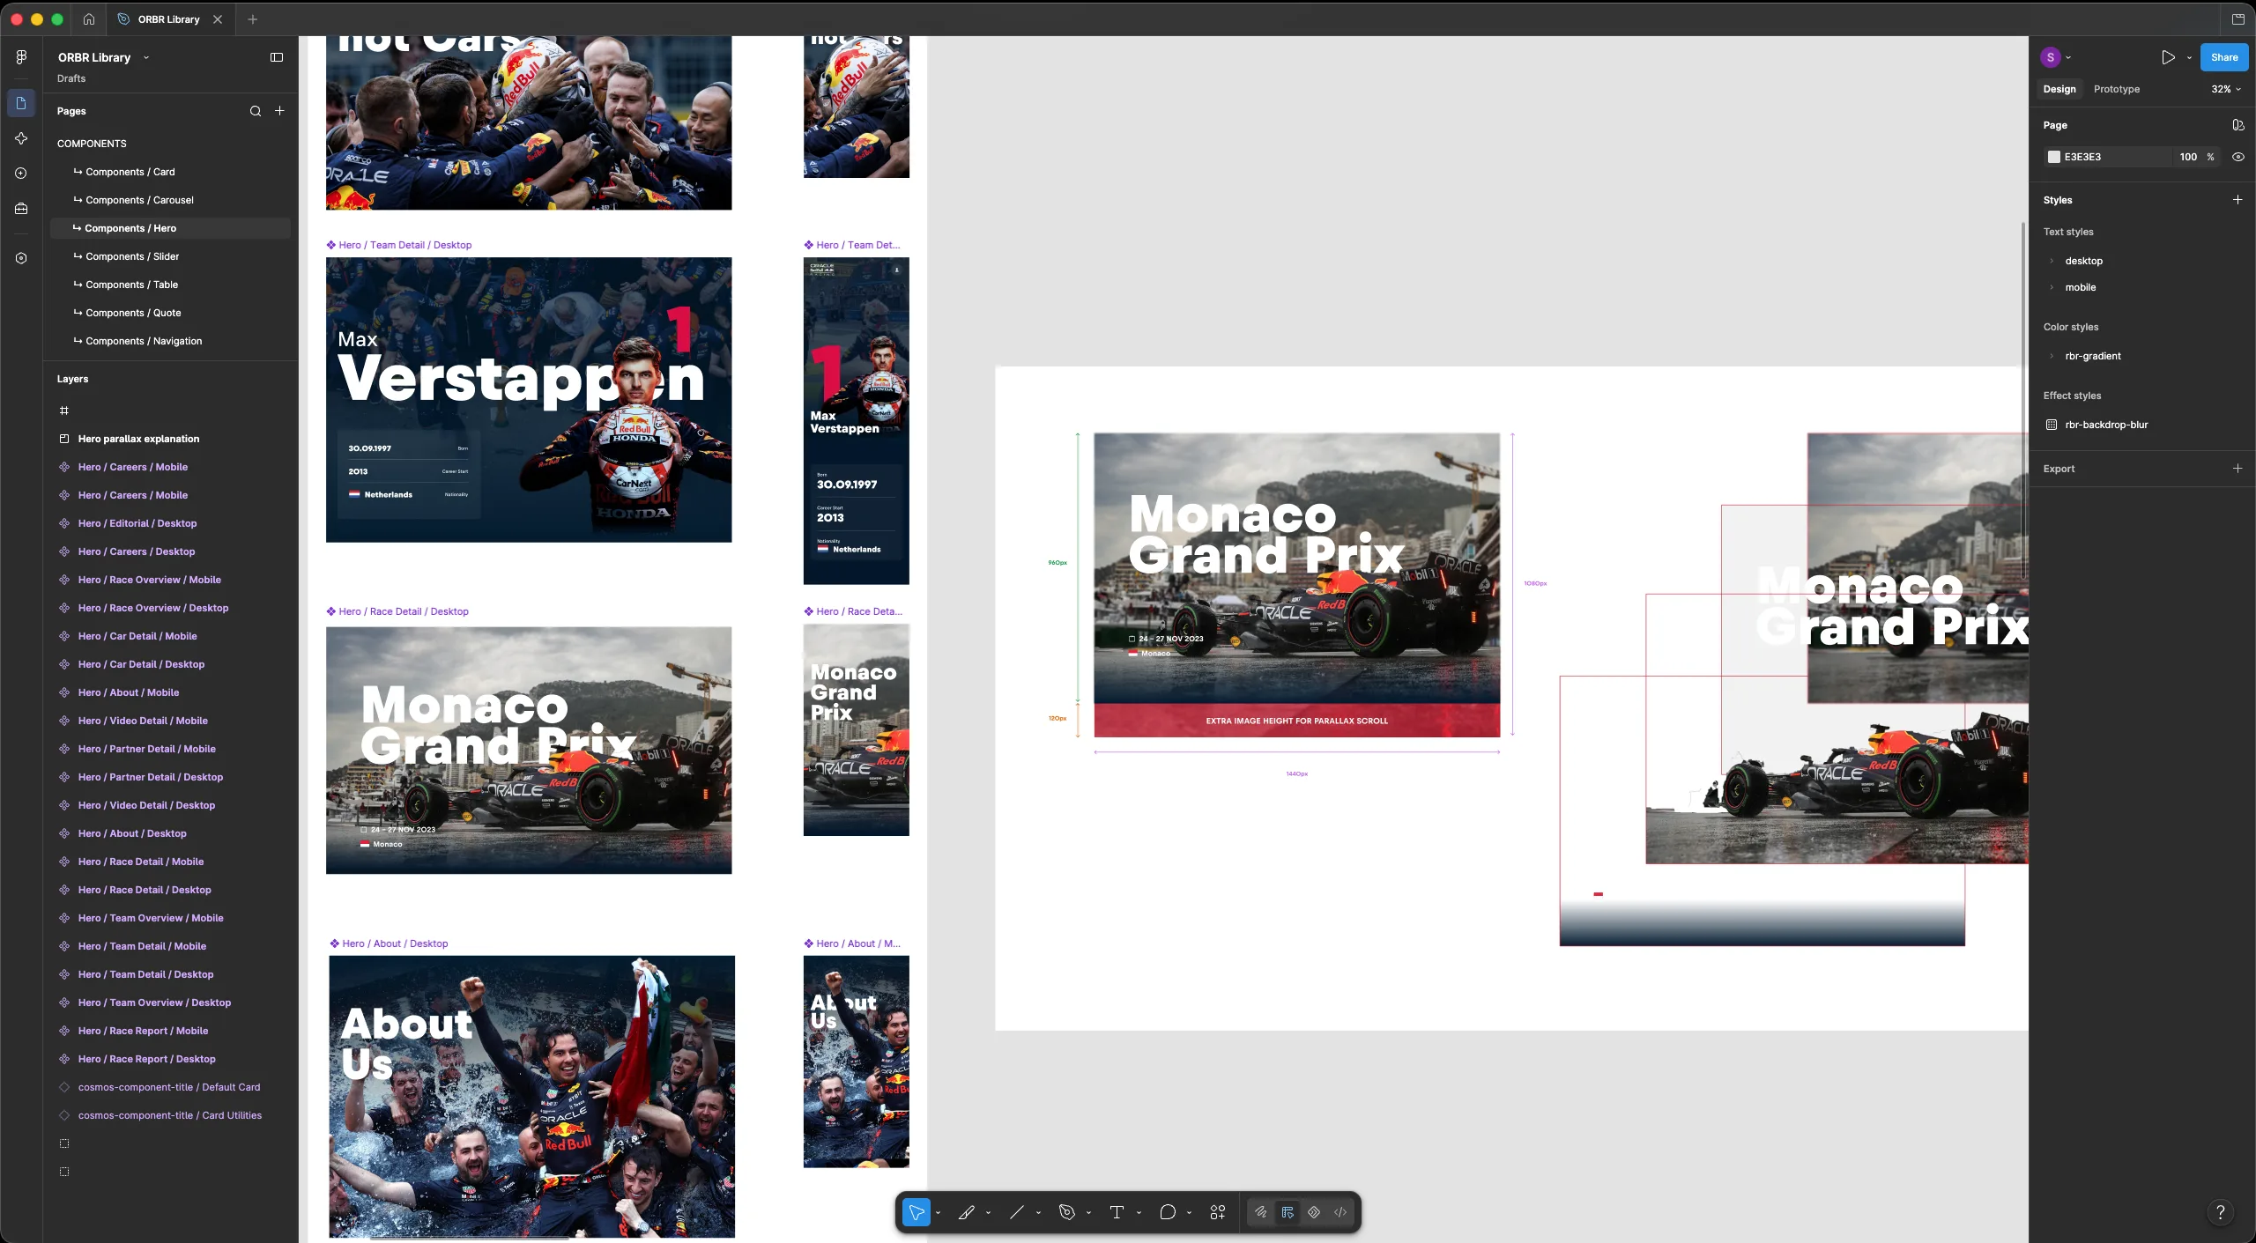
Task: Open the page variables icon next to Page
Action: [2237, 125]
